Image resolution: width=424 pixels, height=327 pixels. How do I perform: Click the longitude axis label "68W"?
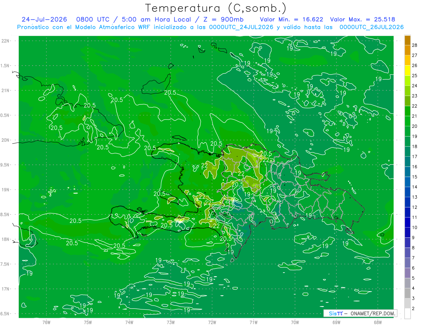pos(378,322)
